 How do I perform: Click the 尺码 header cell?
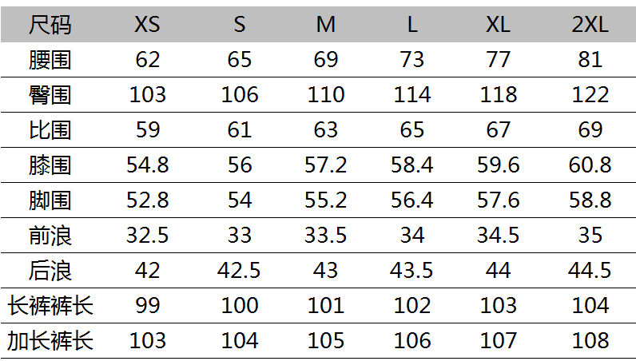coord(50,25)
